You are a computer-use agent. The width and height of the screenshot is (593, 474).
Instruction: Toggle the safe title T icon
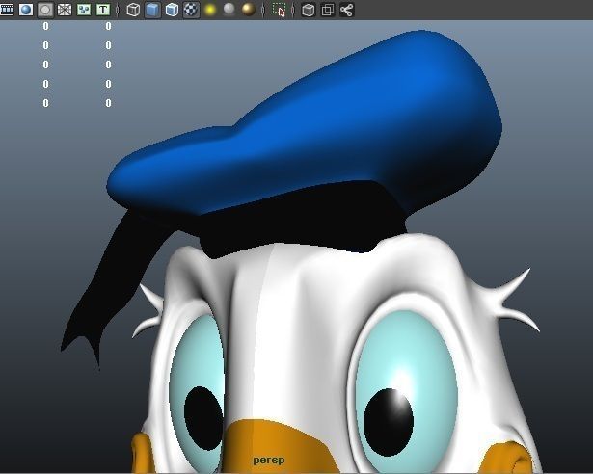coord(103,10)
